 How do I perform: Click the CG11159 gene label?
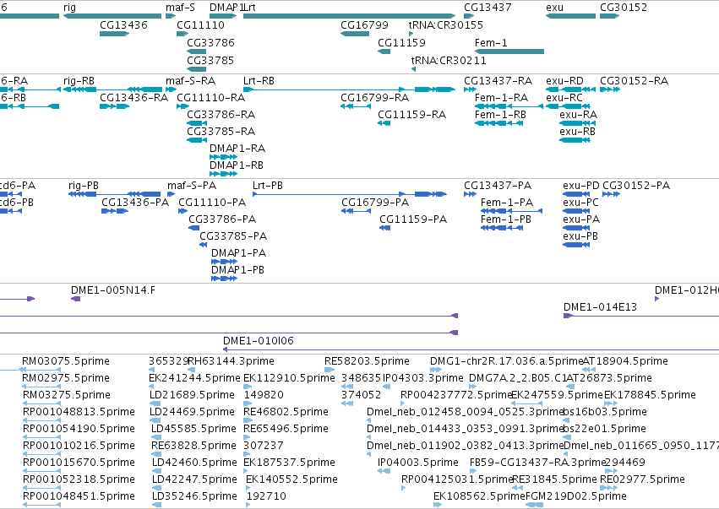[x=401, y=42]
